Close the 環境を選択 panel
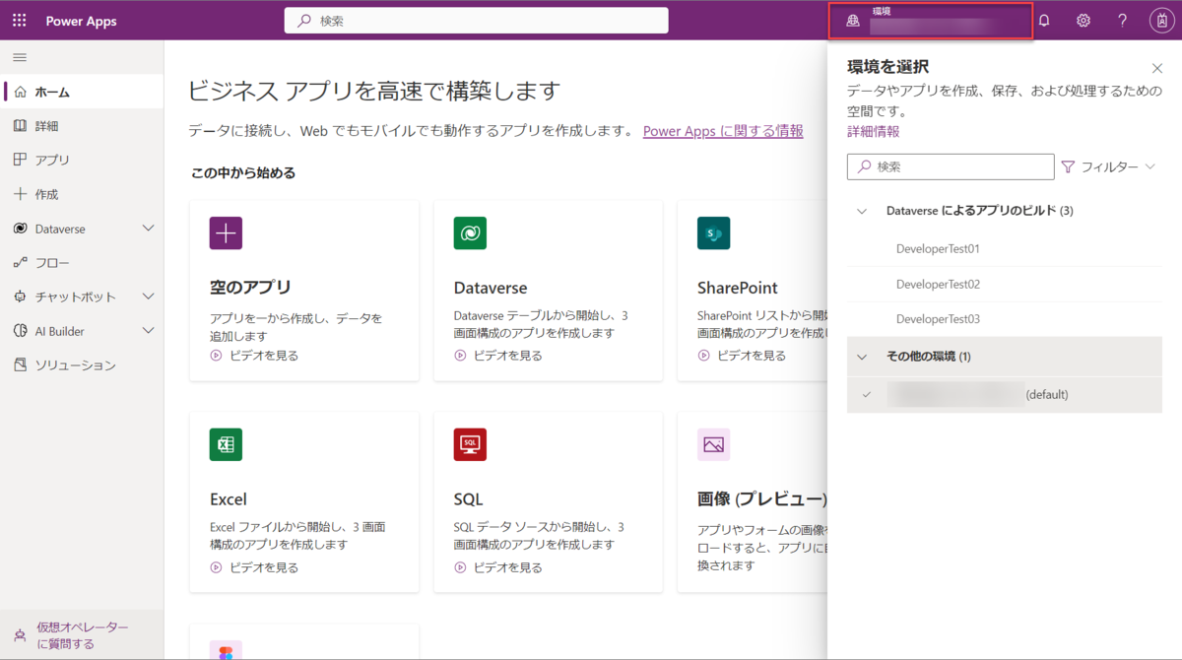 point(1157,68)
